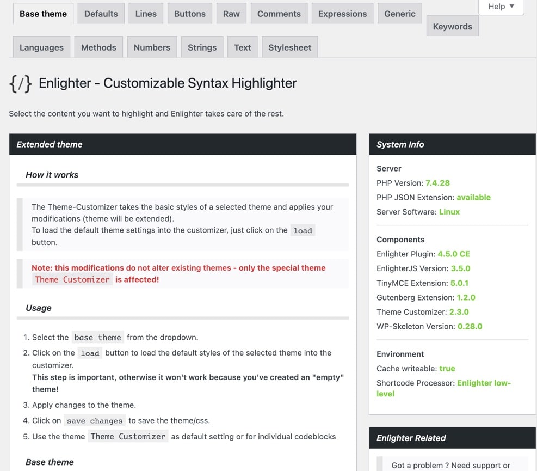Go to the Strings tab
This screenshot has height=471, width=537.
point(202,47)
